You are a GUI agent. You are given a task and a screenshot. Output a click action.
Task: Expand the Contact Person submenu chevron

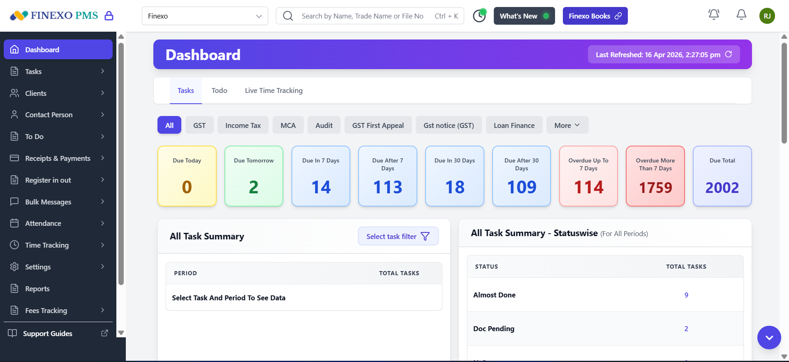click(x=102, y=114)
